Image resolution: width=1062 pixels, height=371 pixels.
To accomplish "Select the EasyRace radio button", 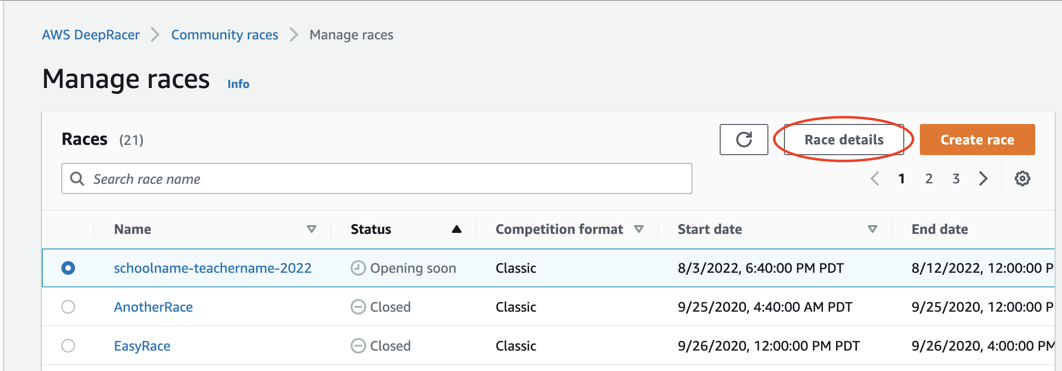I will click(69, 346).
